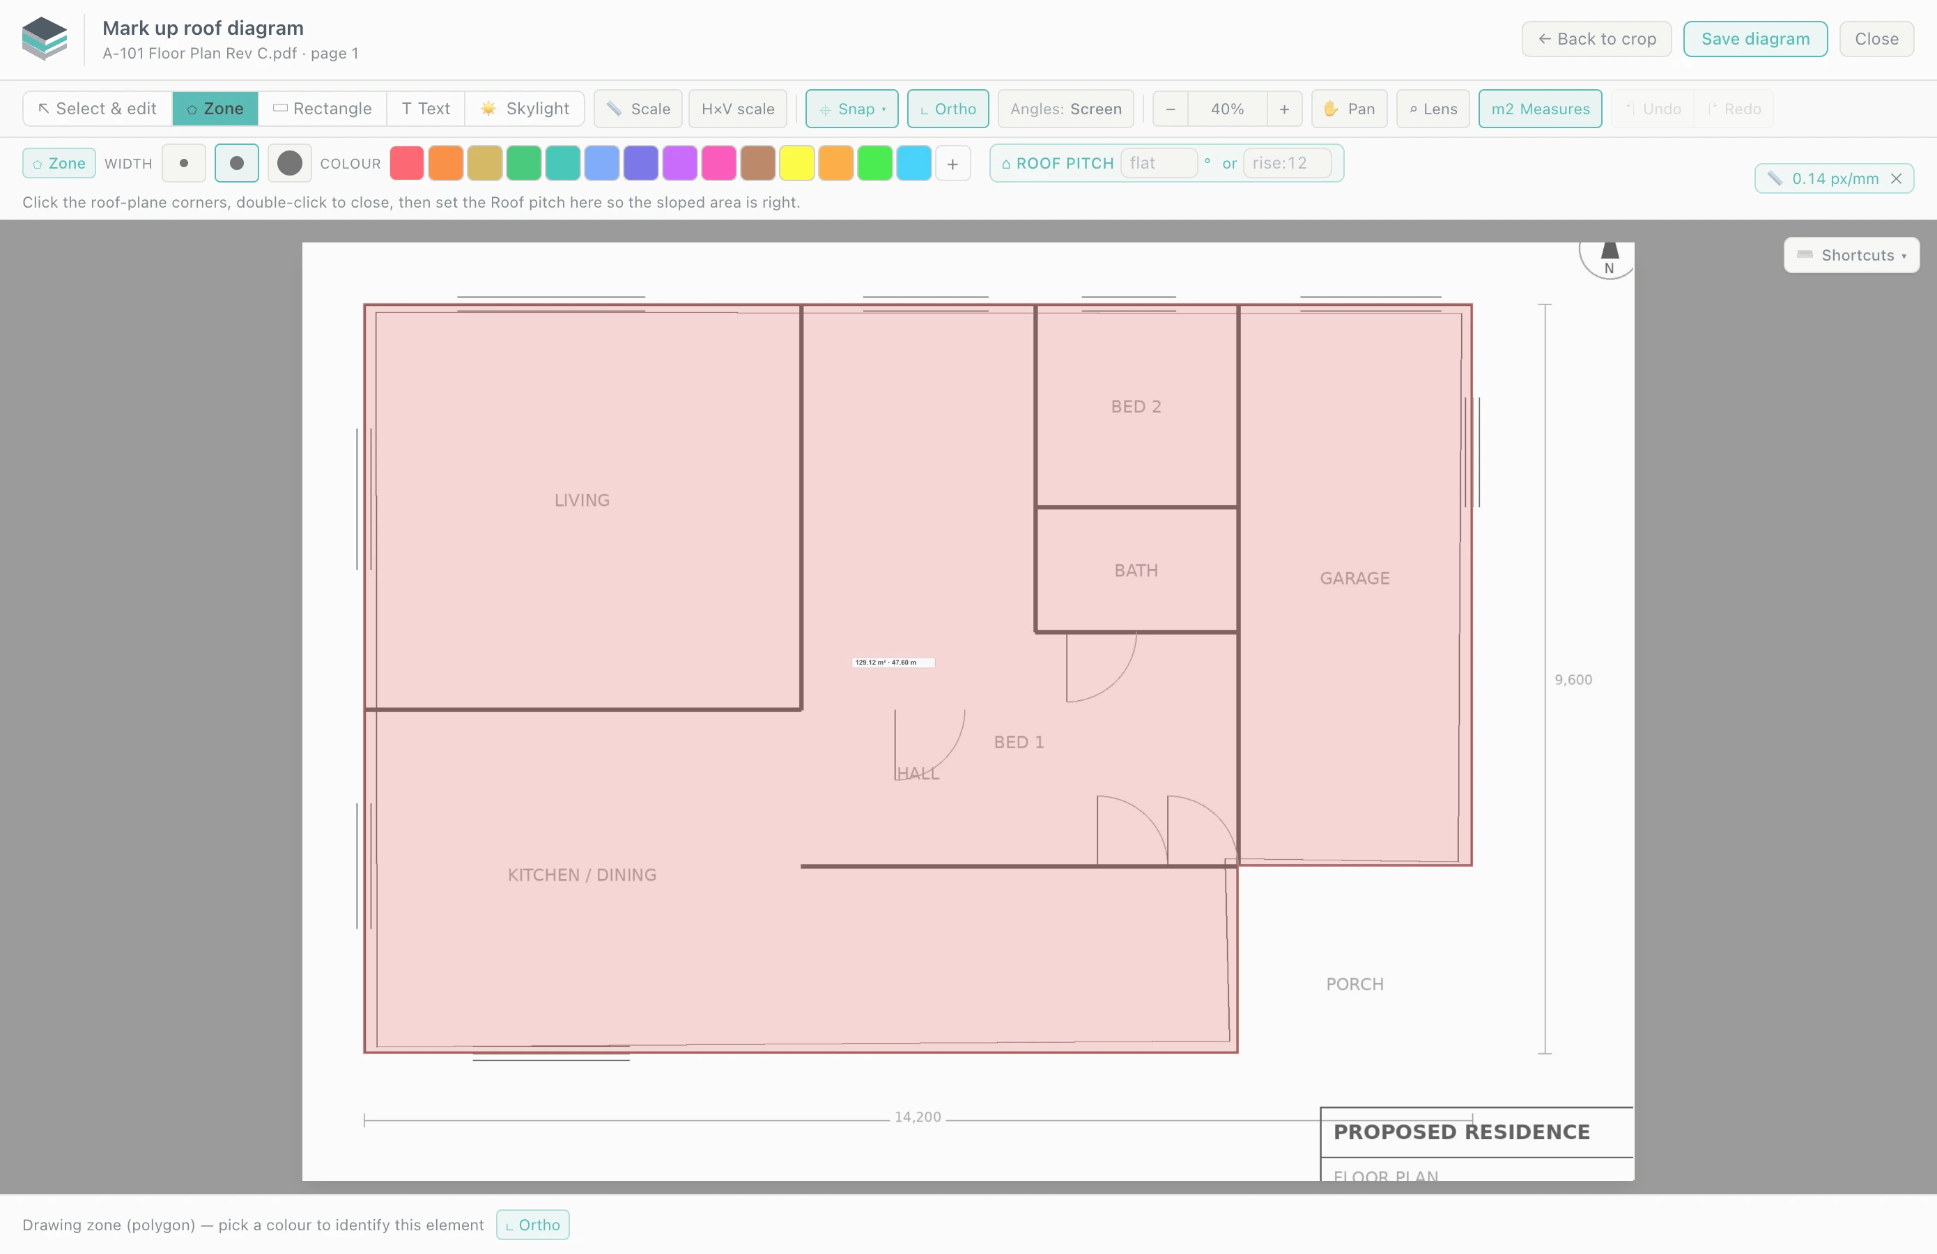This screenshot has width=1937, height=1254.
Task: Pick the purple colour swatch
Action: [681, 163]
